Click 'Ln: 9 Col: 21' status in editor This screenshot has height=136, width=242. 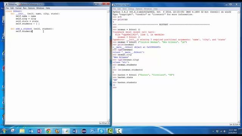coord(104,123)
